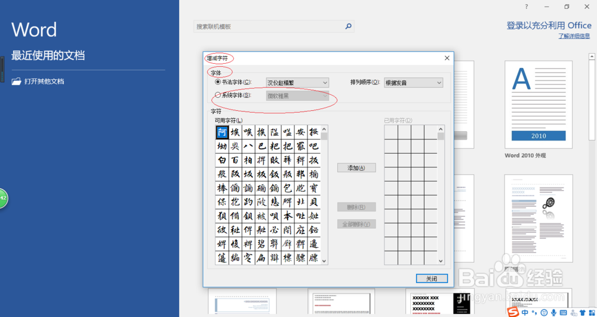Viewport: 597px width, 317px height.
Task: Click the template search magnifier icon
Action: pos(348,26)
